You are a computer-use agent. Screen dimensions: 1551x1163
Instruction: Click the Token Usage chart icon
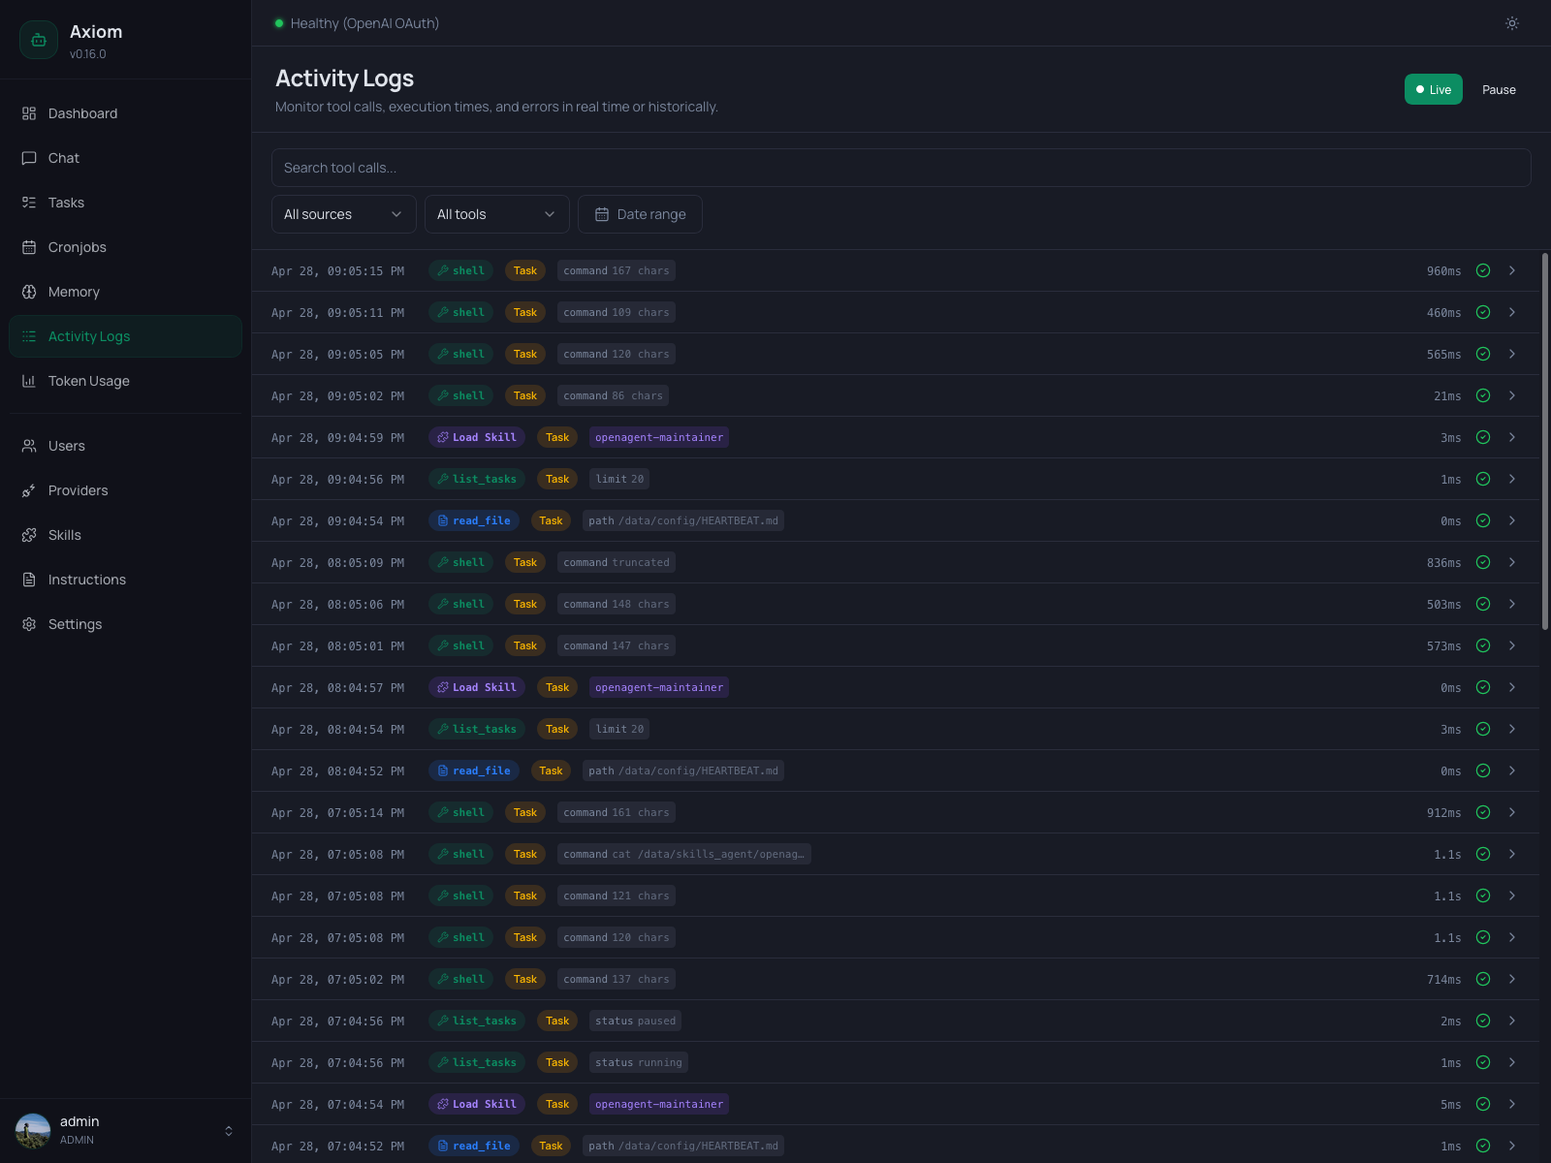29,381
